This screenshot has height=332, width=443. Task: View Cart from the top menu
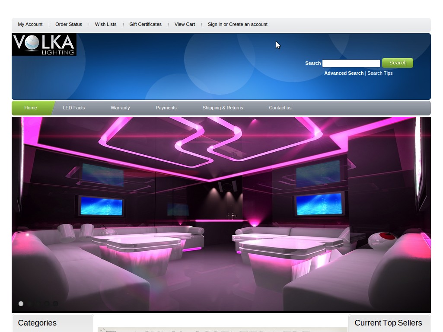[x=185, y=24]
